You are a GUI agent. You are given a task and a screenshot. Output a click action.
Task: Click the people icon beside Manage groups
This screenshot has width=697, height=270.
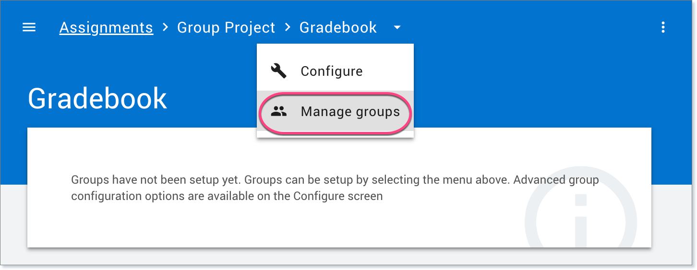278,112
